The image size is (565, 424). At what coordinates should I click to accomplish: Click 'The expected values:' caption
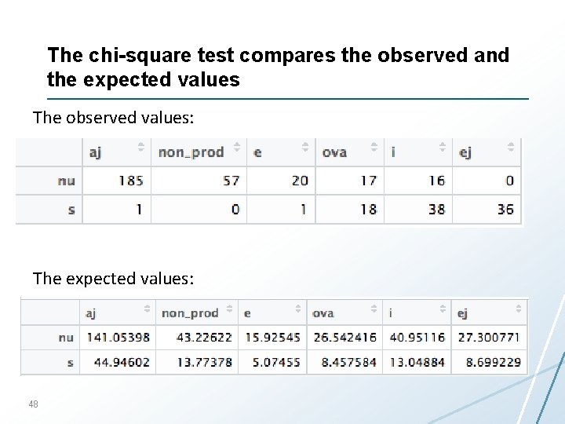point(114,279)
